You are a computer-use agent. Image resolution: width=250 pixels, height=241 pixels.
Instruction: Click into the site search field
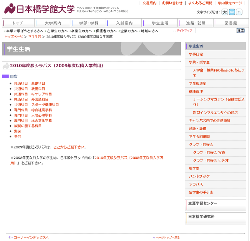(216, 31)
